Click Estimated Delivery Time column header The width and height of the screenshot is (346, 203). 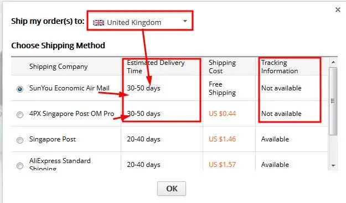156,67
